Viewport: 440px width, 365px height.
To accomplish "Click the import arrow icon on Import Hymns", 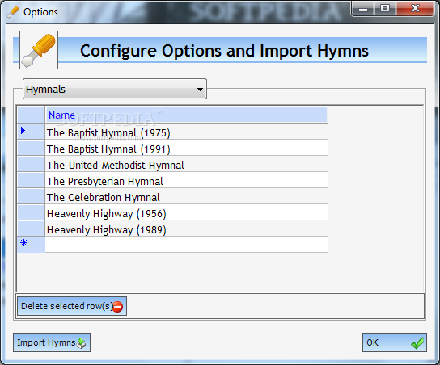I will (x=81, y=343).
